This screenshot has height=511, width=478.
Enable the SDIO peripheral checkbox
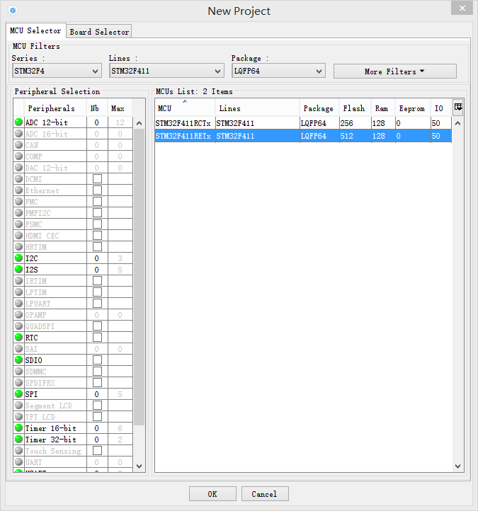97,360
